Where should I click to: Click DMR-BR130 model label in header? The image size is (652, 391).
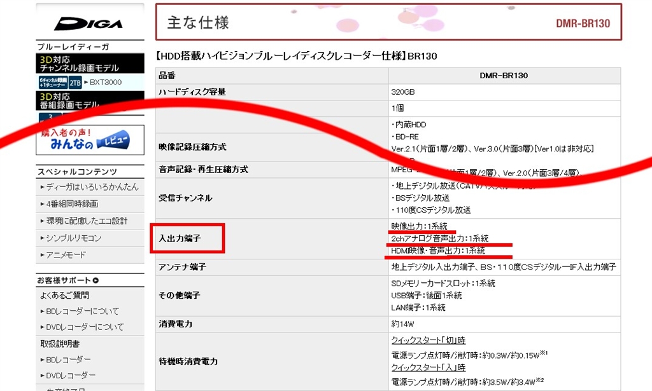pyautogui.click(x=583, y=24)
